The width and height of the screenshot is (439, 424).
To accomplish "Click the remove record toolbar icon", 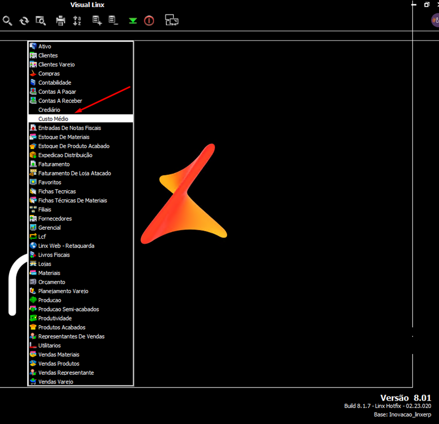I will click(113, 21).
